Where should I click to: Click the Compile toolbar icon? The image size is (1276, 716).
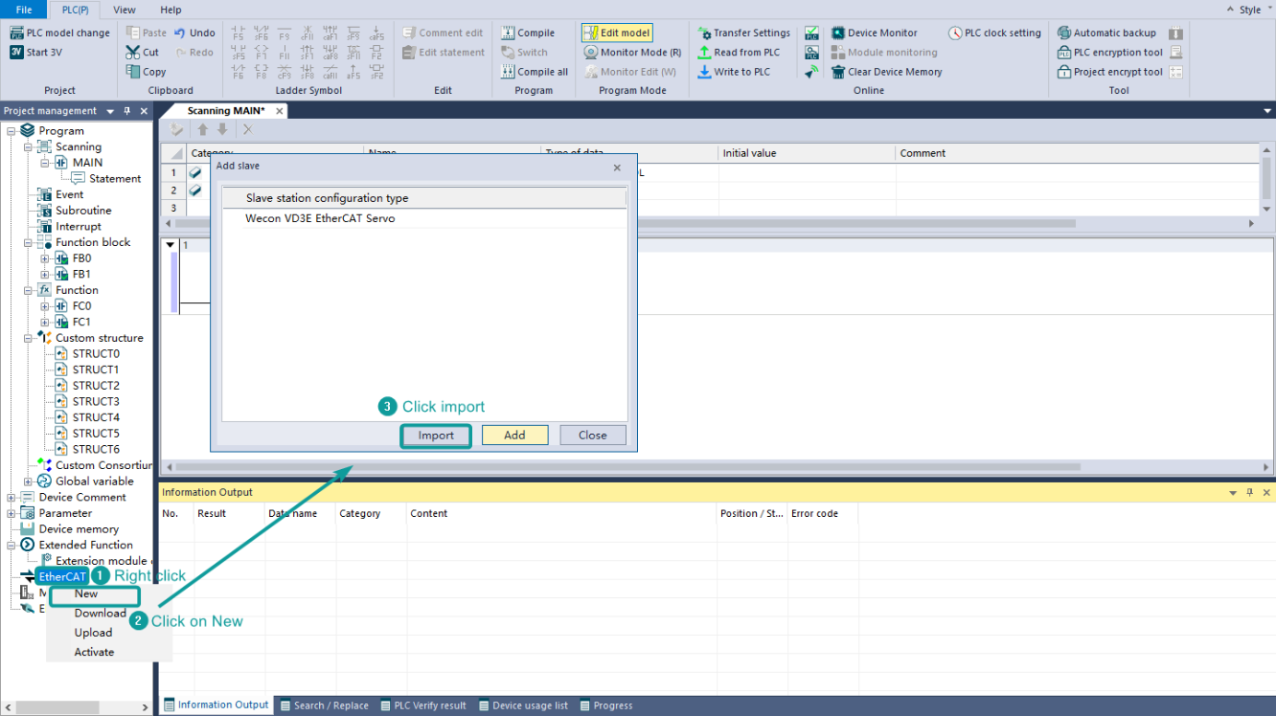pyautogui.click(x=508, y=33)
